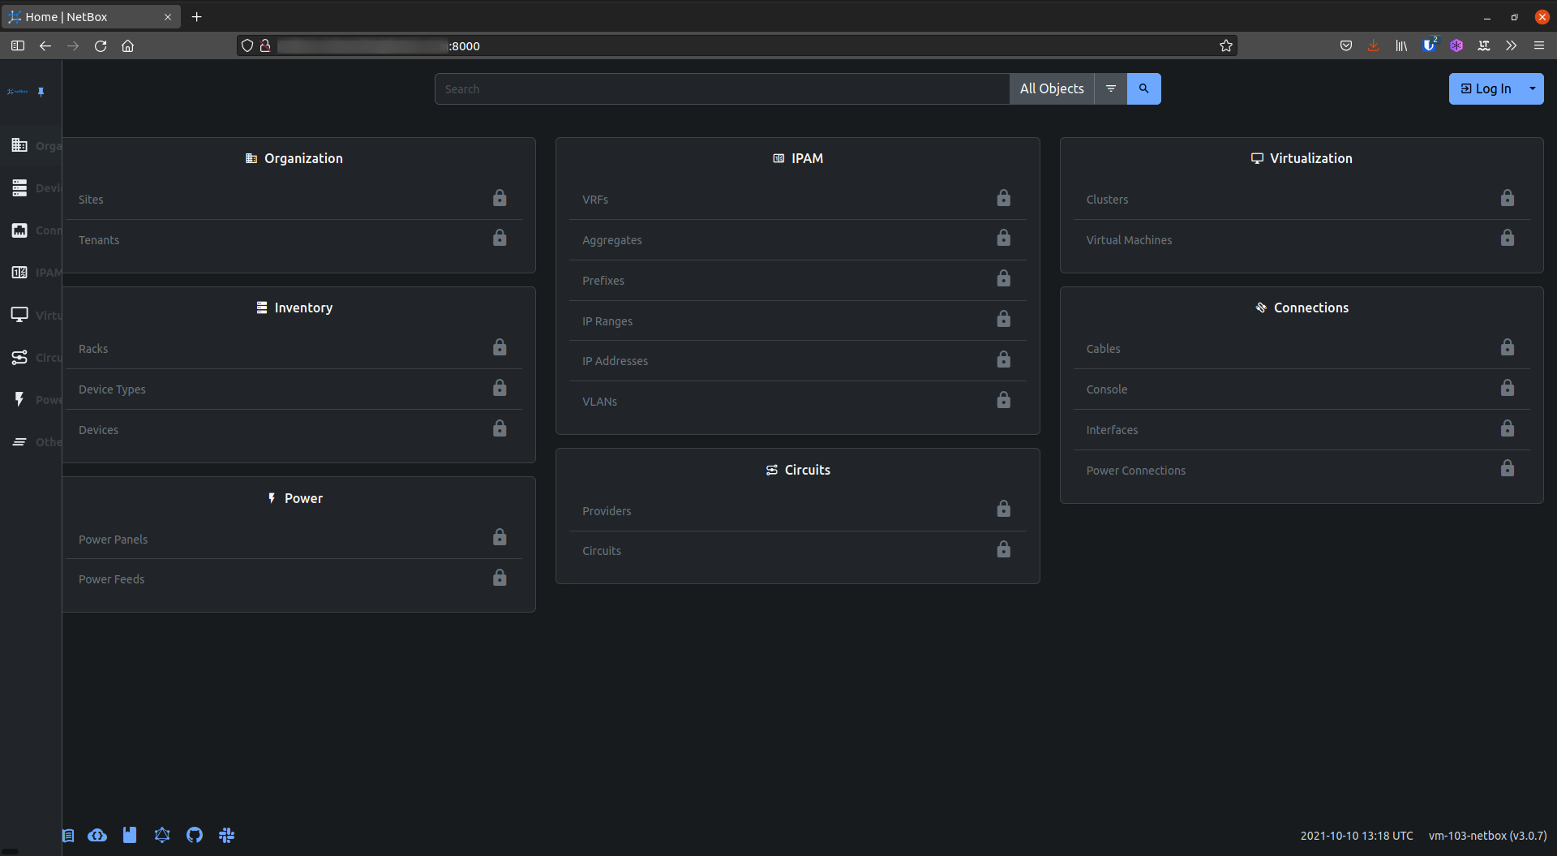Open the purple hexagon extension icon

pos(1456,45)
